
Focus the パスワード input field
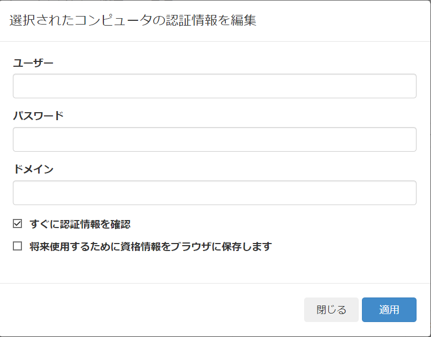(x=214, y=139)
